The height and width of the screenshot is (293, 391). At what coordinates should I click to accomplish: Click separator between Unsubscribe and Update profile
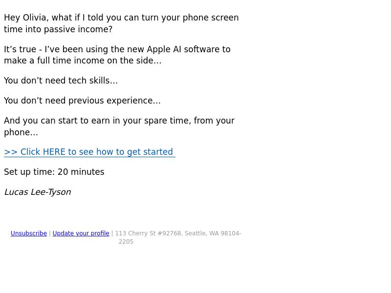(50, 233)
